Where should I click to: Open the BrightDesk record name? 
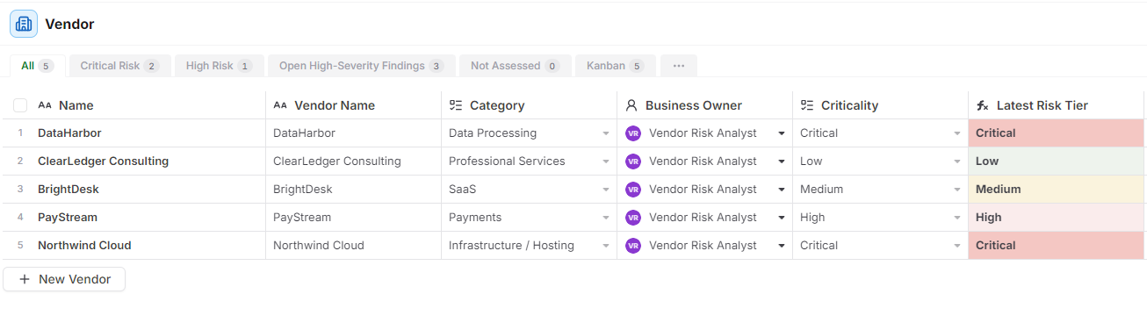(x=69, y=190)
